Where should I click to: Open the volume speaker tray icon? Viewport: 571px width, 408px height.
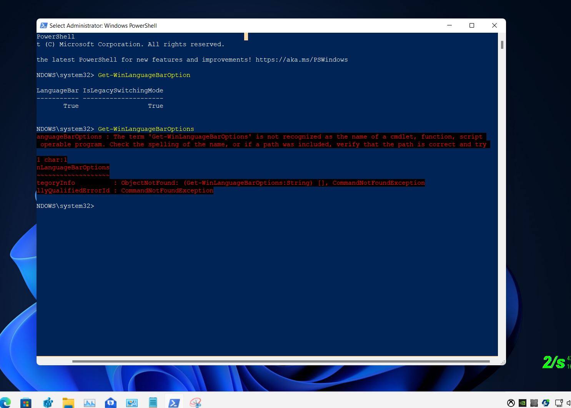(569, 403)
